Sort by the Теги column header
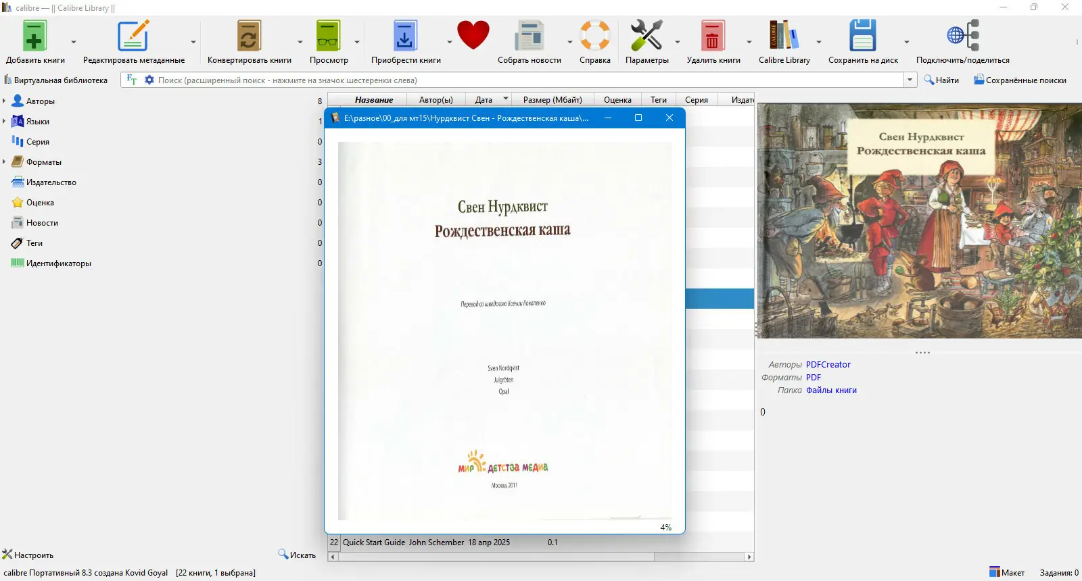 659,100
